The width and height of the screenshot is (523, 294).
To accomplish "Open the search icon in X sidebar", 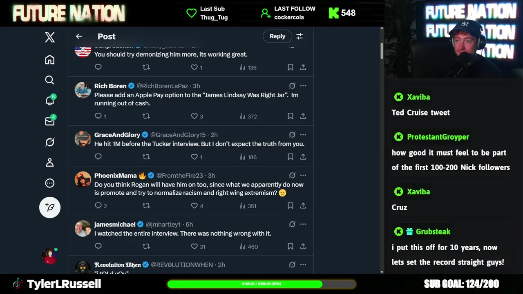I will (50, 80).
